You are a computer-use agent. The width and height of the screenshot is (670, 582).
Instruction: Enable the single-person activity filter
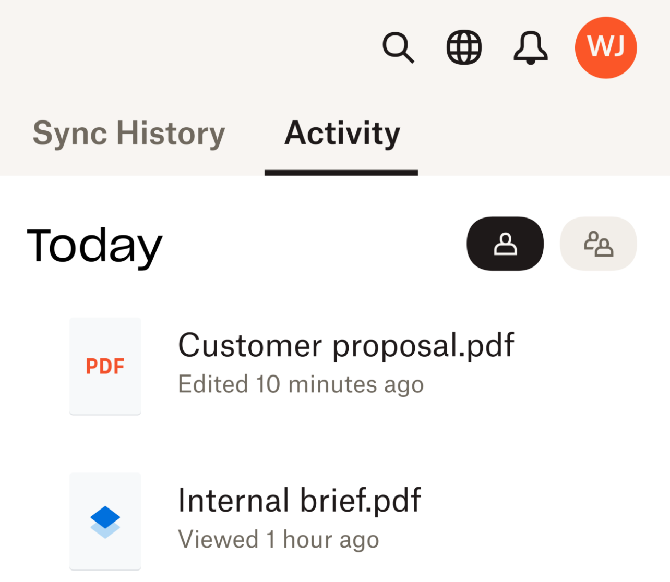(505, 244)
